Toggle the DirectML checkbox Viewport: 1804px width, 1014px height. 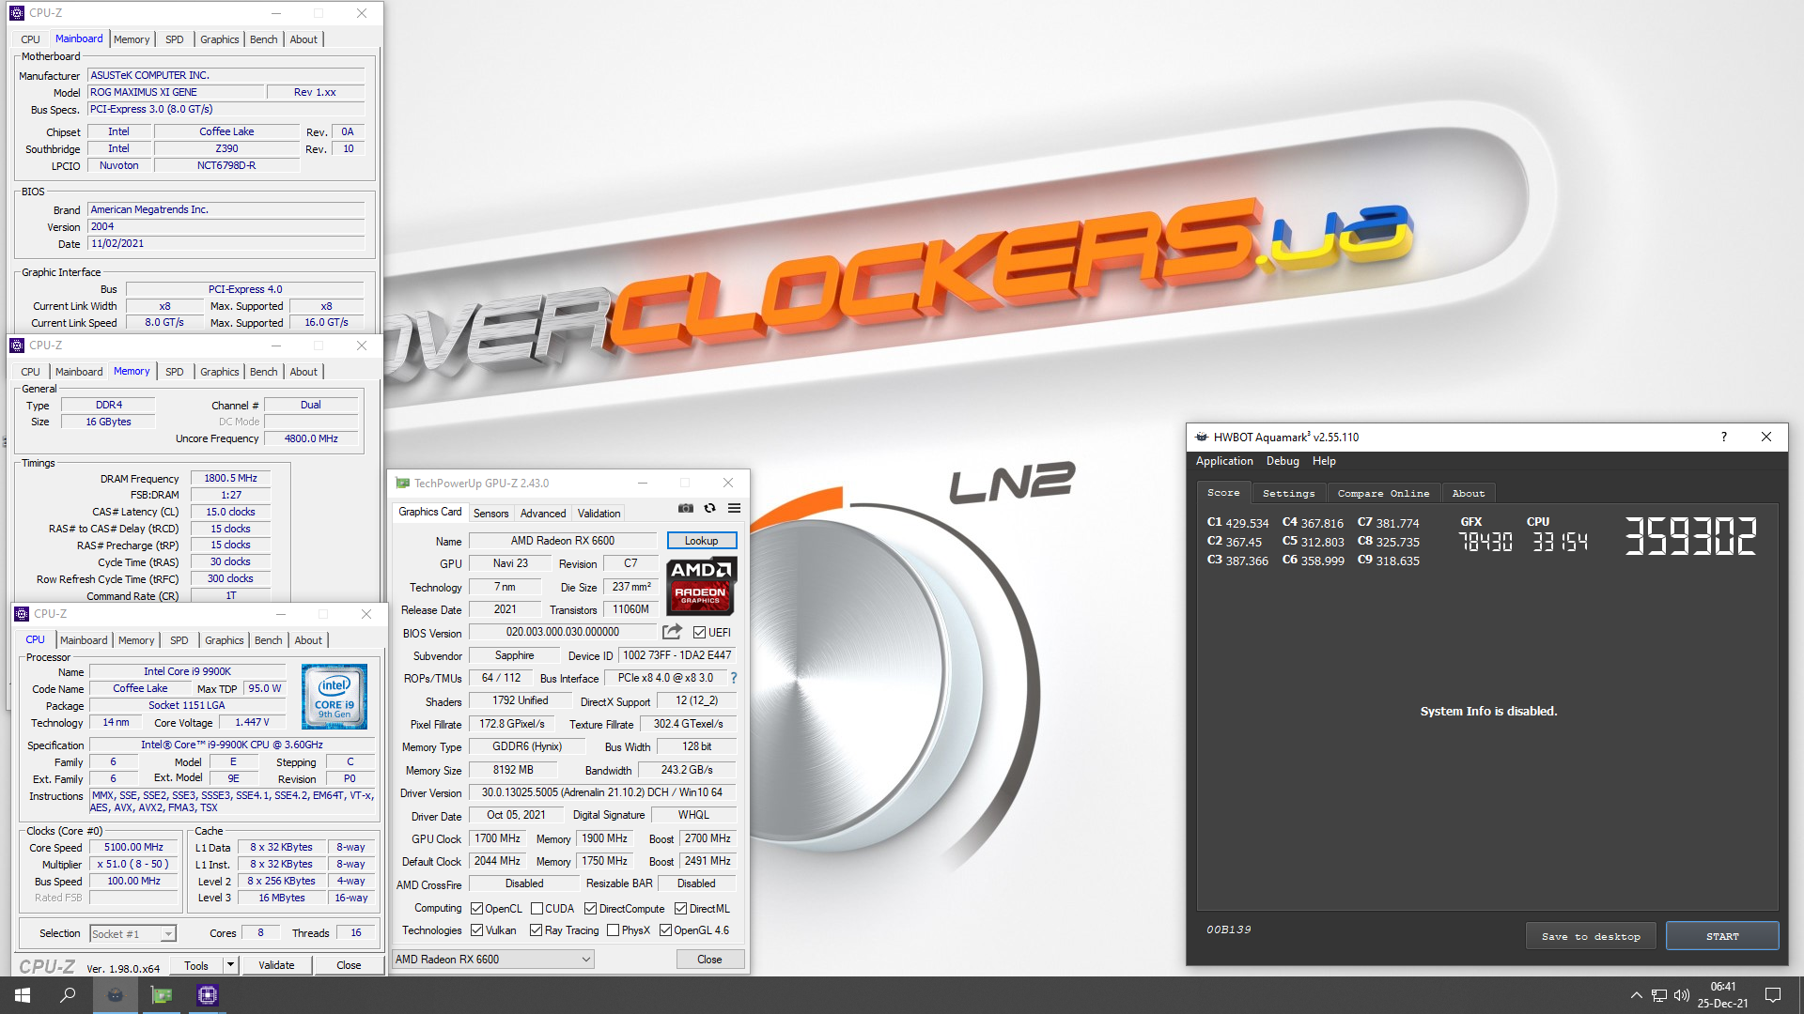681,909
